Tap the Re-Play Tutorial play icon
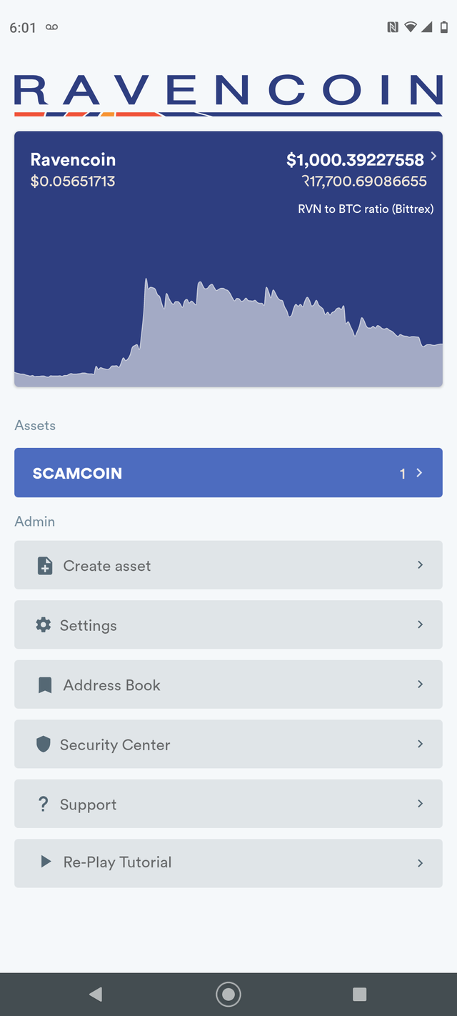457x1016 pixels. 46,862
